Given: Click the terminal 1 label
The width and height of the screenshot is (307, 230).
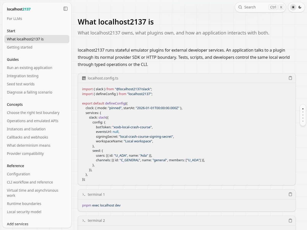Looking at the screenshot, I should 96,194.
